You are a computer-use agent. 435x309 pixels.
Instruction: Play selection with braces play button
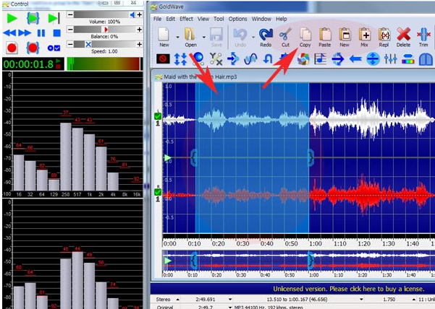coord(33,18)
